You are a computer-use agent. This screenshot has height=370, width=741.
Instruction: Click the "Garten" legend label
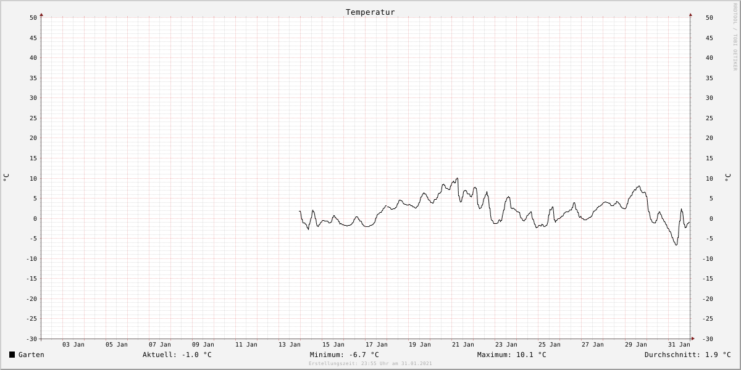tap(31, 355)
